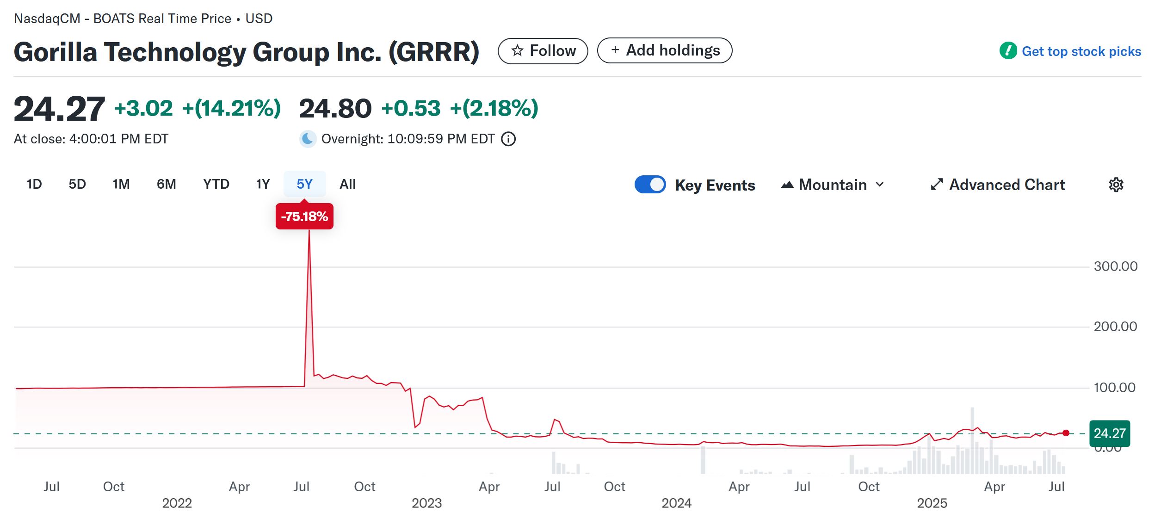The width and height of the screenshot is (1161, 519).
Task: Toggle the Key Events switch
Action: 650,185
